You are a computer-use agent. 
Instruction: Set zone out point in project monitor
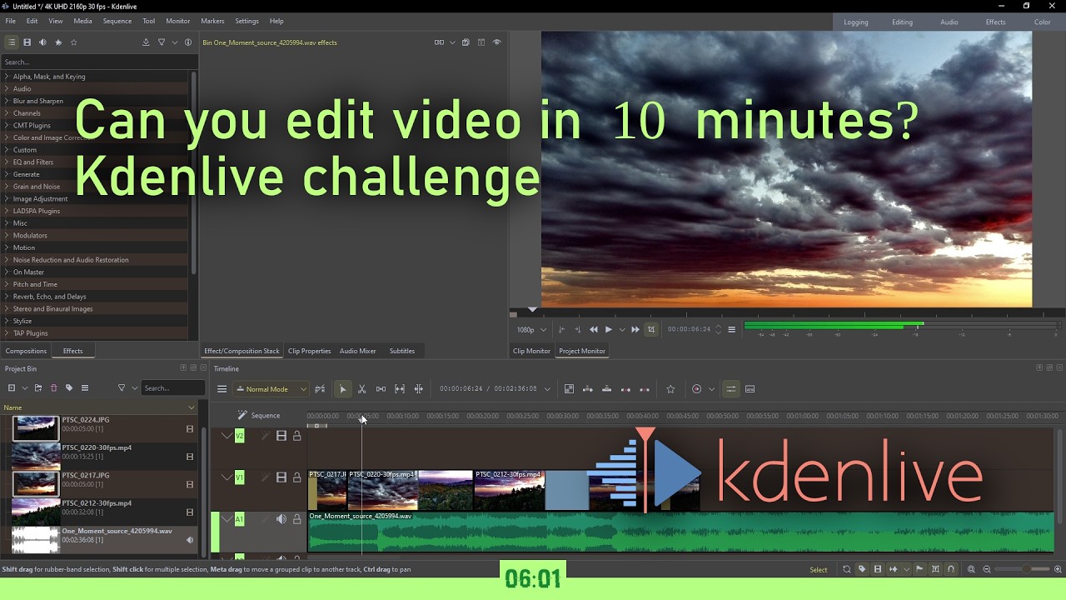tap(577, 330)
